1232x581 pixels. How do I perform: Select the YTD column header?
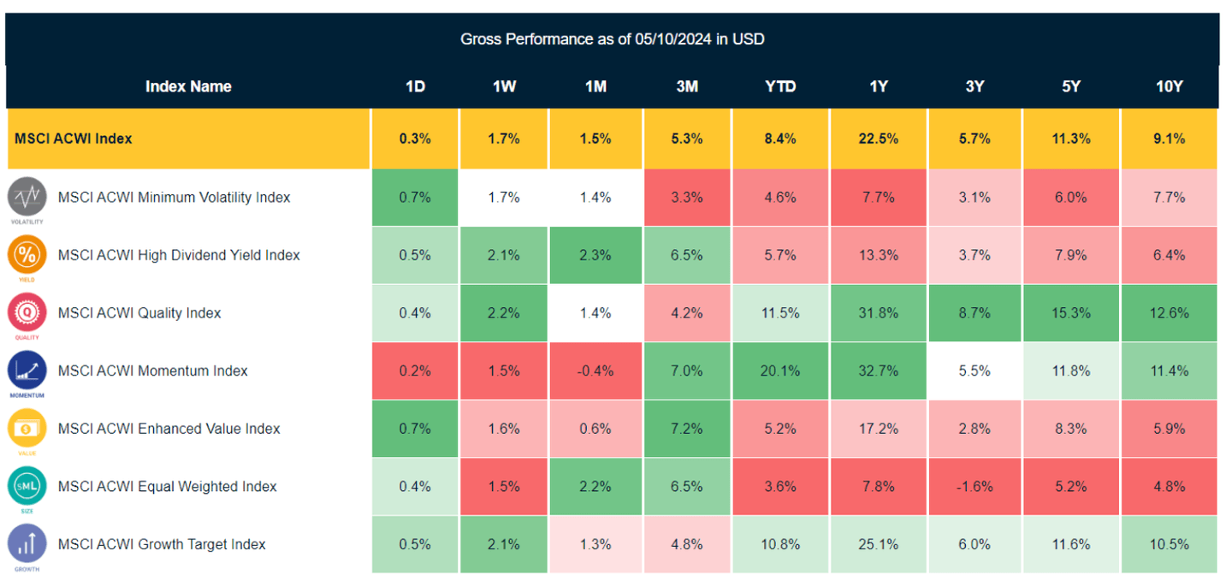pos(779,86)
